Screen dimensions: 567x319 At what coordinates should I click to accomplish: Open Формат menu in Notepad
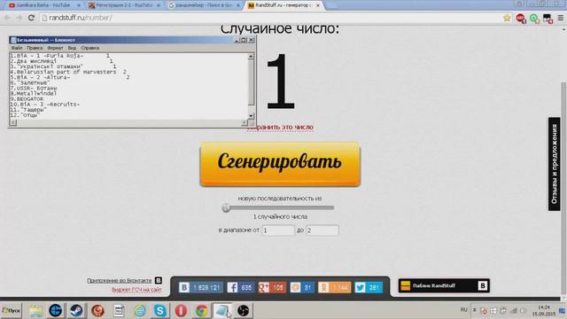pyautogui.click(x=55, y=48)
